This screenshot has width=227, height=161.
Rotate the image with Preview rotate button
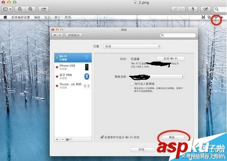point(193,9)
